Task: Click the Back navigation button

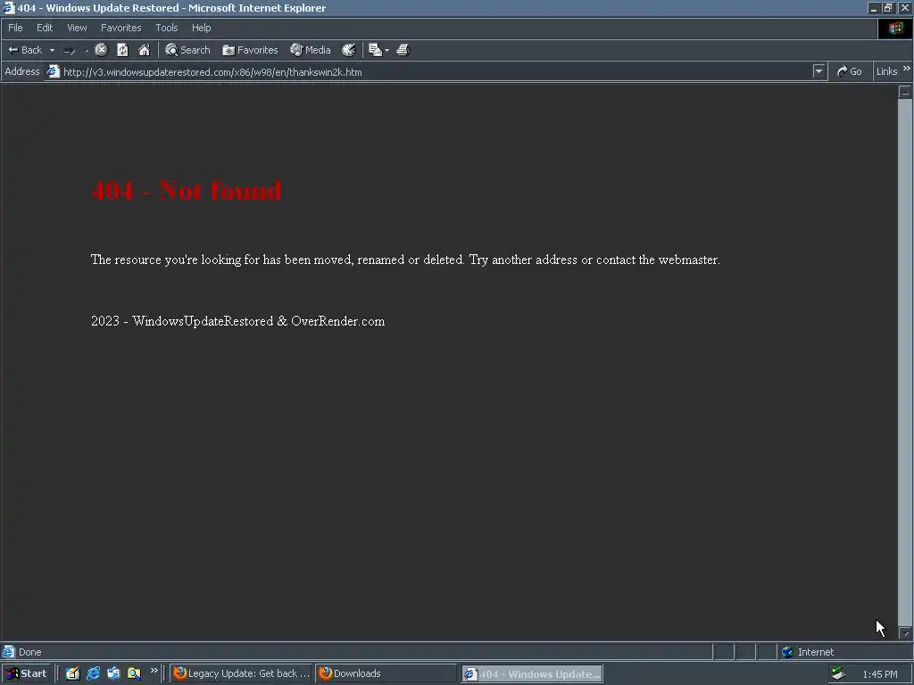Action: [25, 50]
